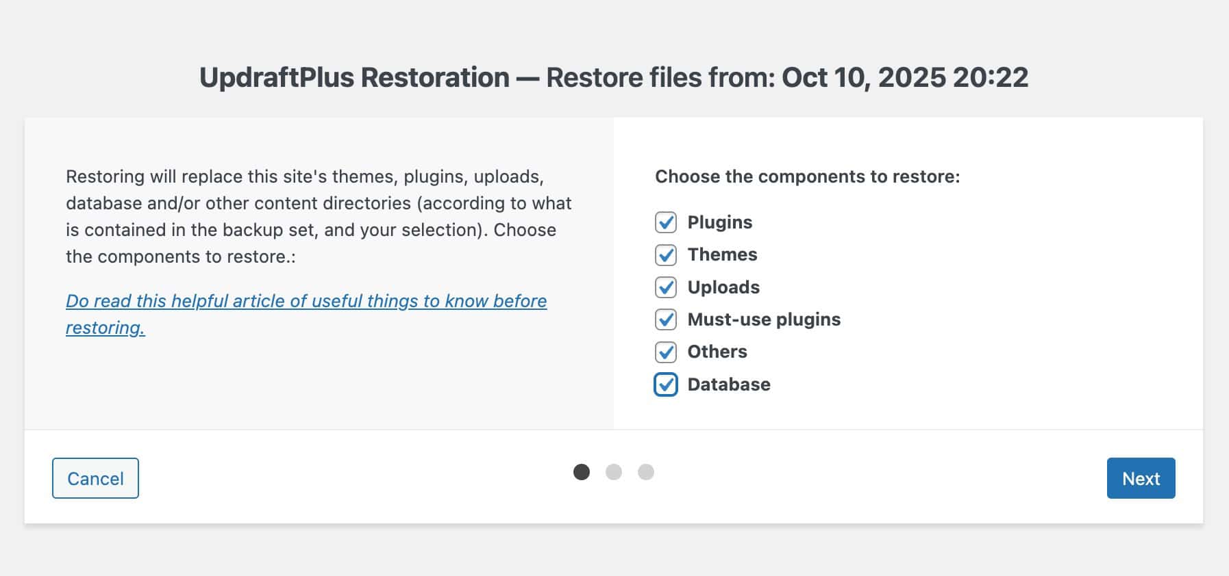Screen dimensions: 1229x576
Task: Open the helpful article link about restoring
Action: [306, 314]
